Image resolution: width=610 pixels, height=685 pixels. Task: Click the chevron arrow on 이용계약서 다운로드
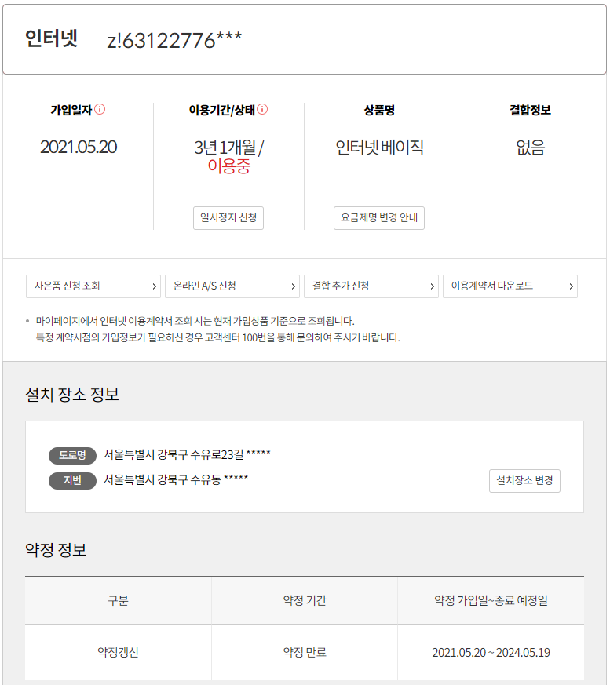coord(572,286)
